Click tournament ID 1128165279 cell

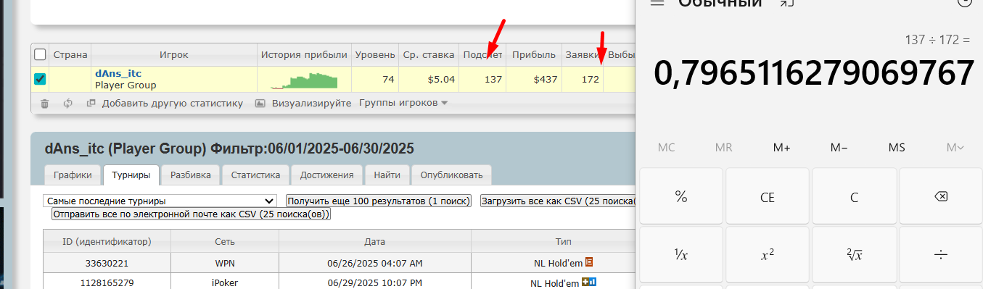click(107, 282)
